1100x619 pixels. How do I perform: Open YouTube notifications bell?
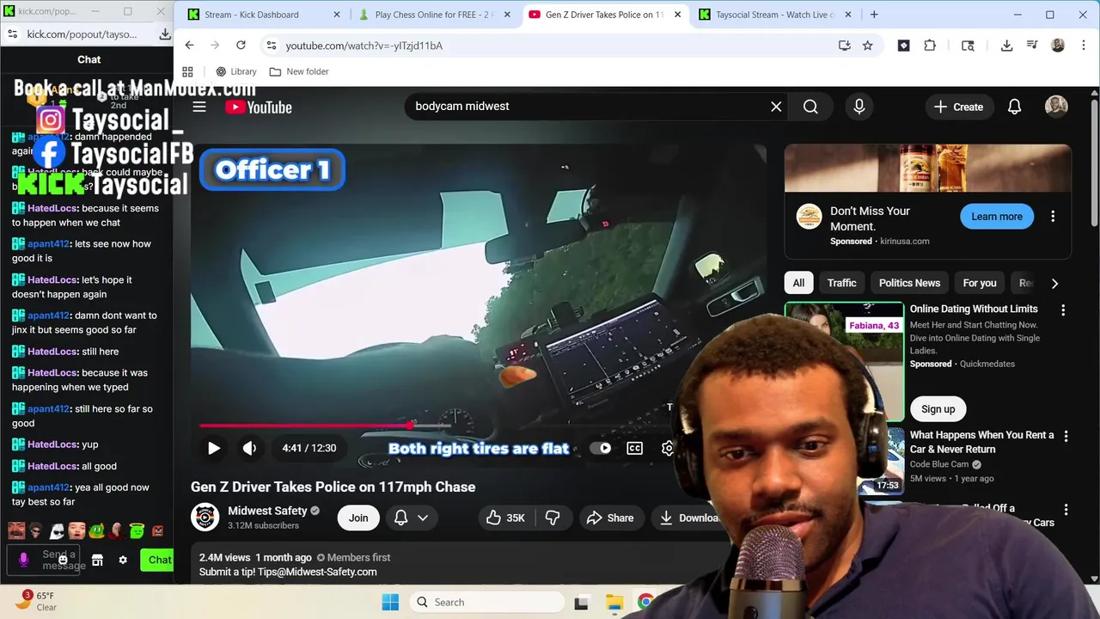click(1014, 107)
